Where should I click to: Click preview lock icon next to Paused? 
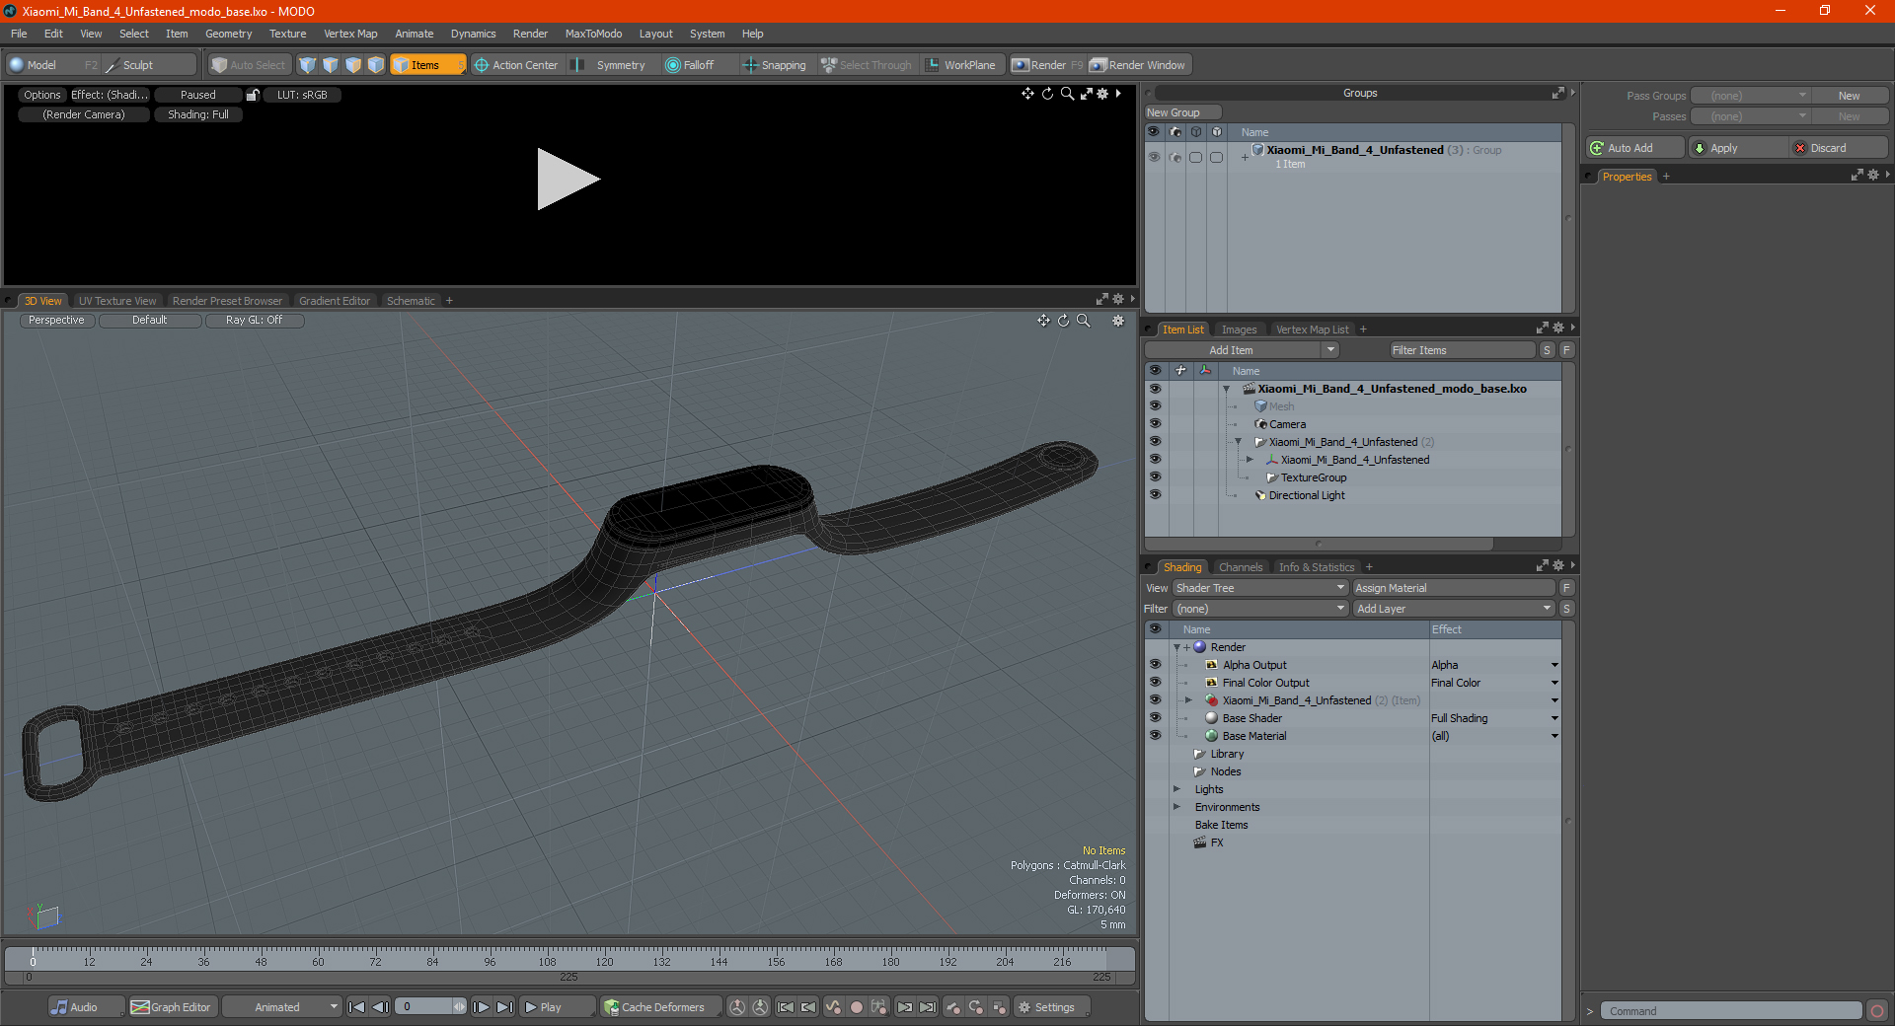coord(253,95)
